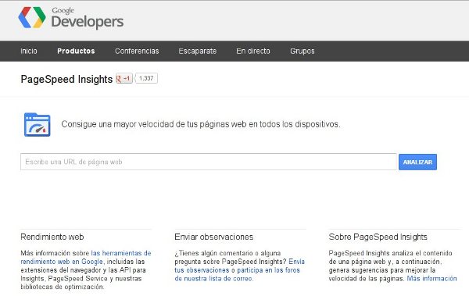Select Escaparate in the navigation bar
Viewport: 469px width, 296px height.
[x=198, y=51]
